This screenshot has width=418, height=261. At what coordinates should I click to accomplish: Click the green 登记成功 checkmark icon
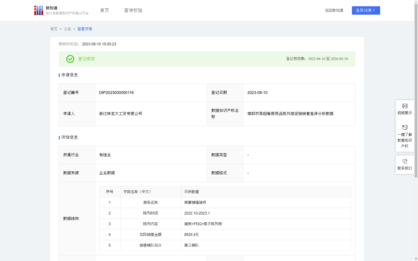tap(70, 59)
